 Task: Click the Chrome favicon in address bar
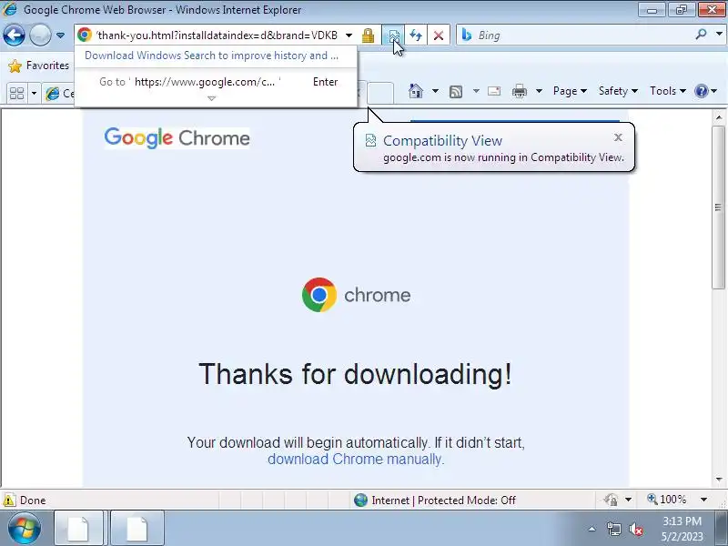(85, 35)
